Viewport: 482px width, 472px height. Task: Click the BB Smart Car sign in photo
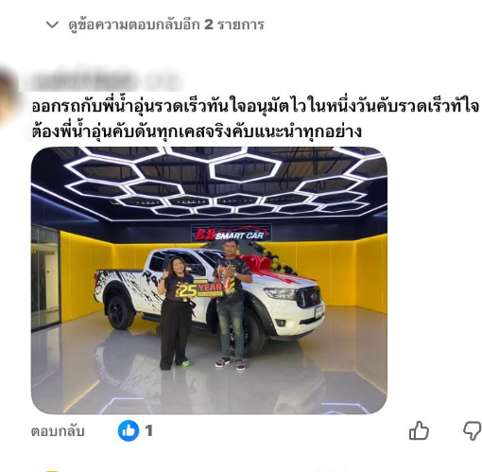[x=231, y=234]
